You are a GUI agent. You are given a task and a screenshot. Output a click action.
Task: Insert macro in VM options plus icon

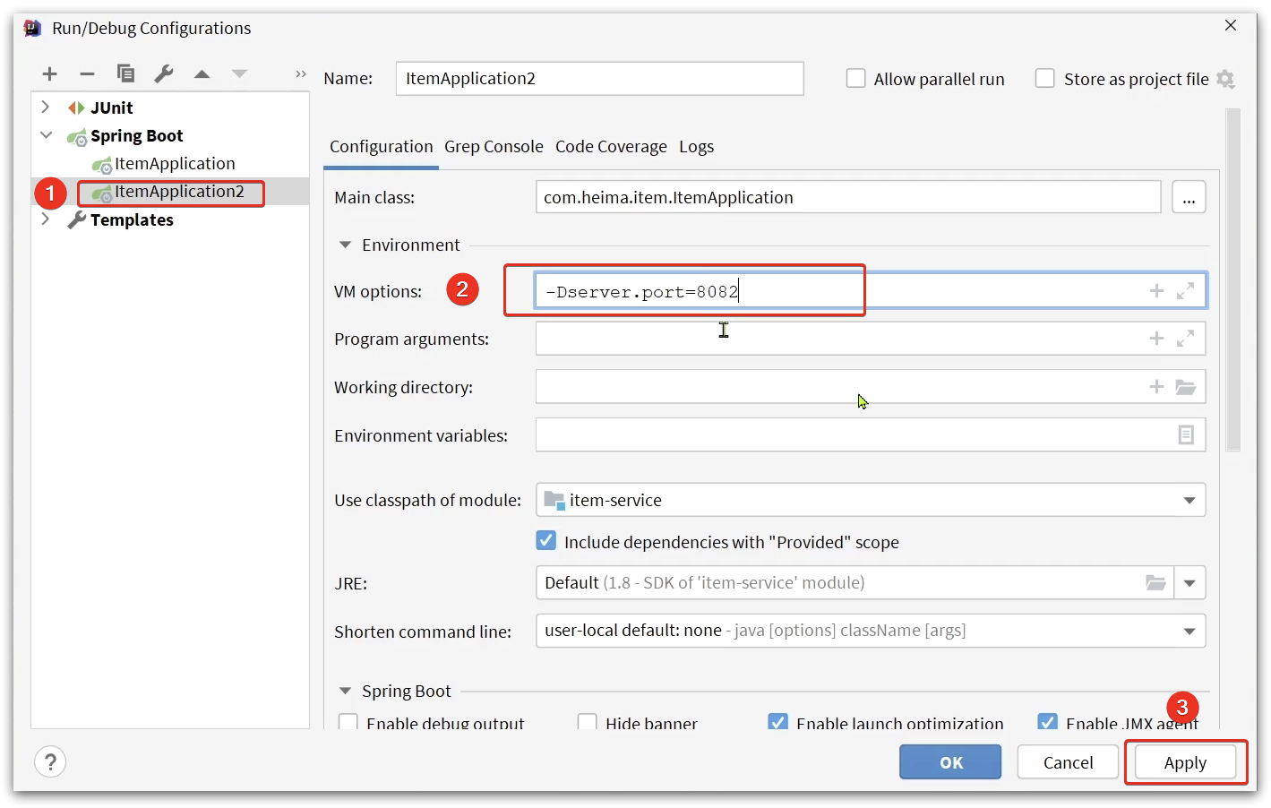click(1156, 291)
